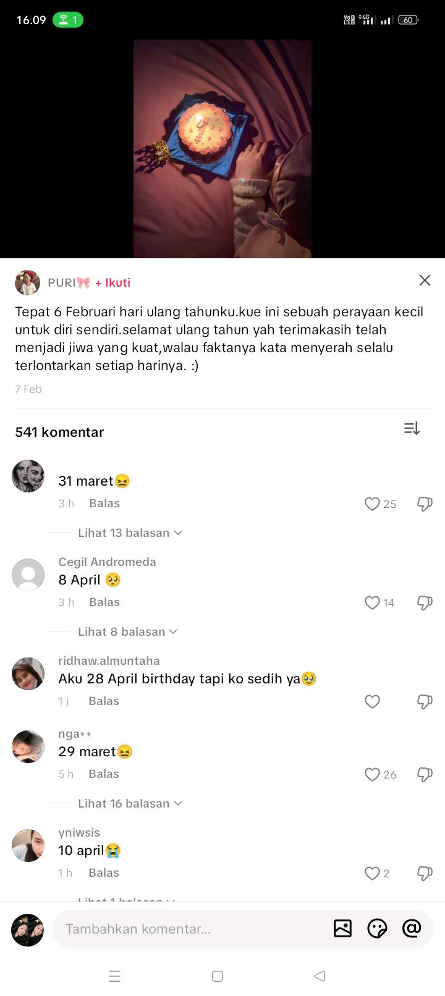Expand "Lihat 13 balasan" replies

(129, 533)
